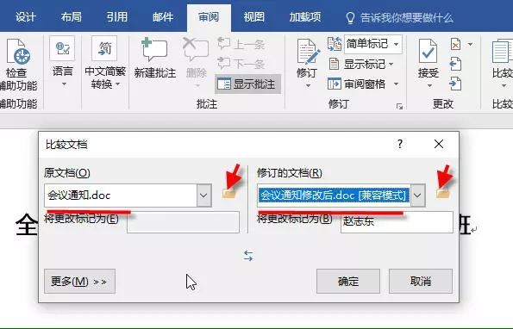Browse for revised document folder icon
Viewport: 513px width, 329px height.
tap(443, 193)
